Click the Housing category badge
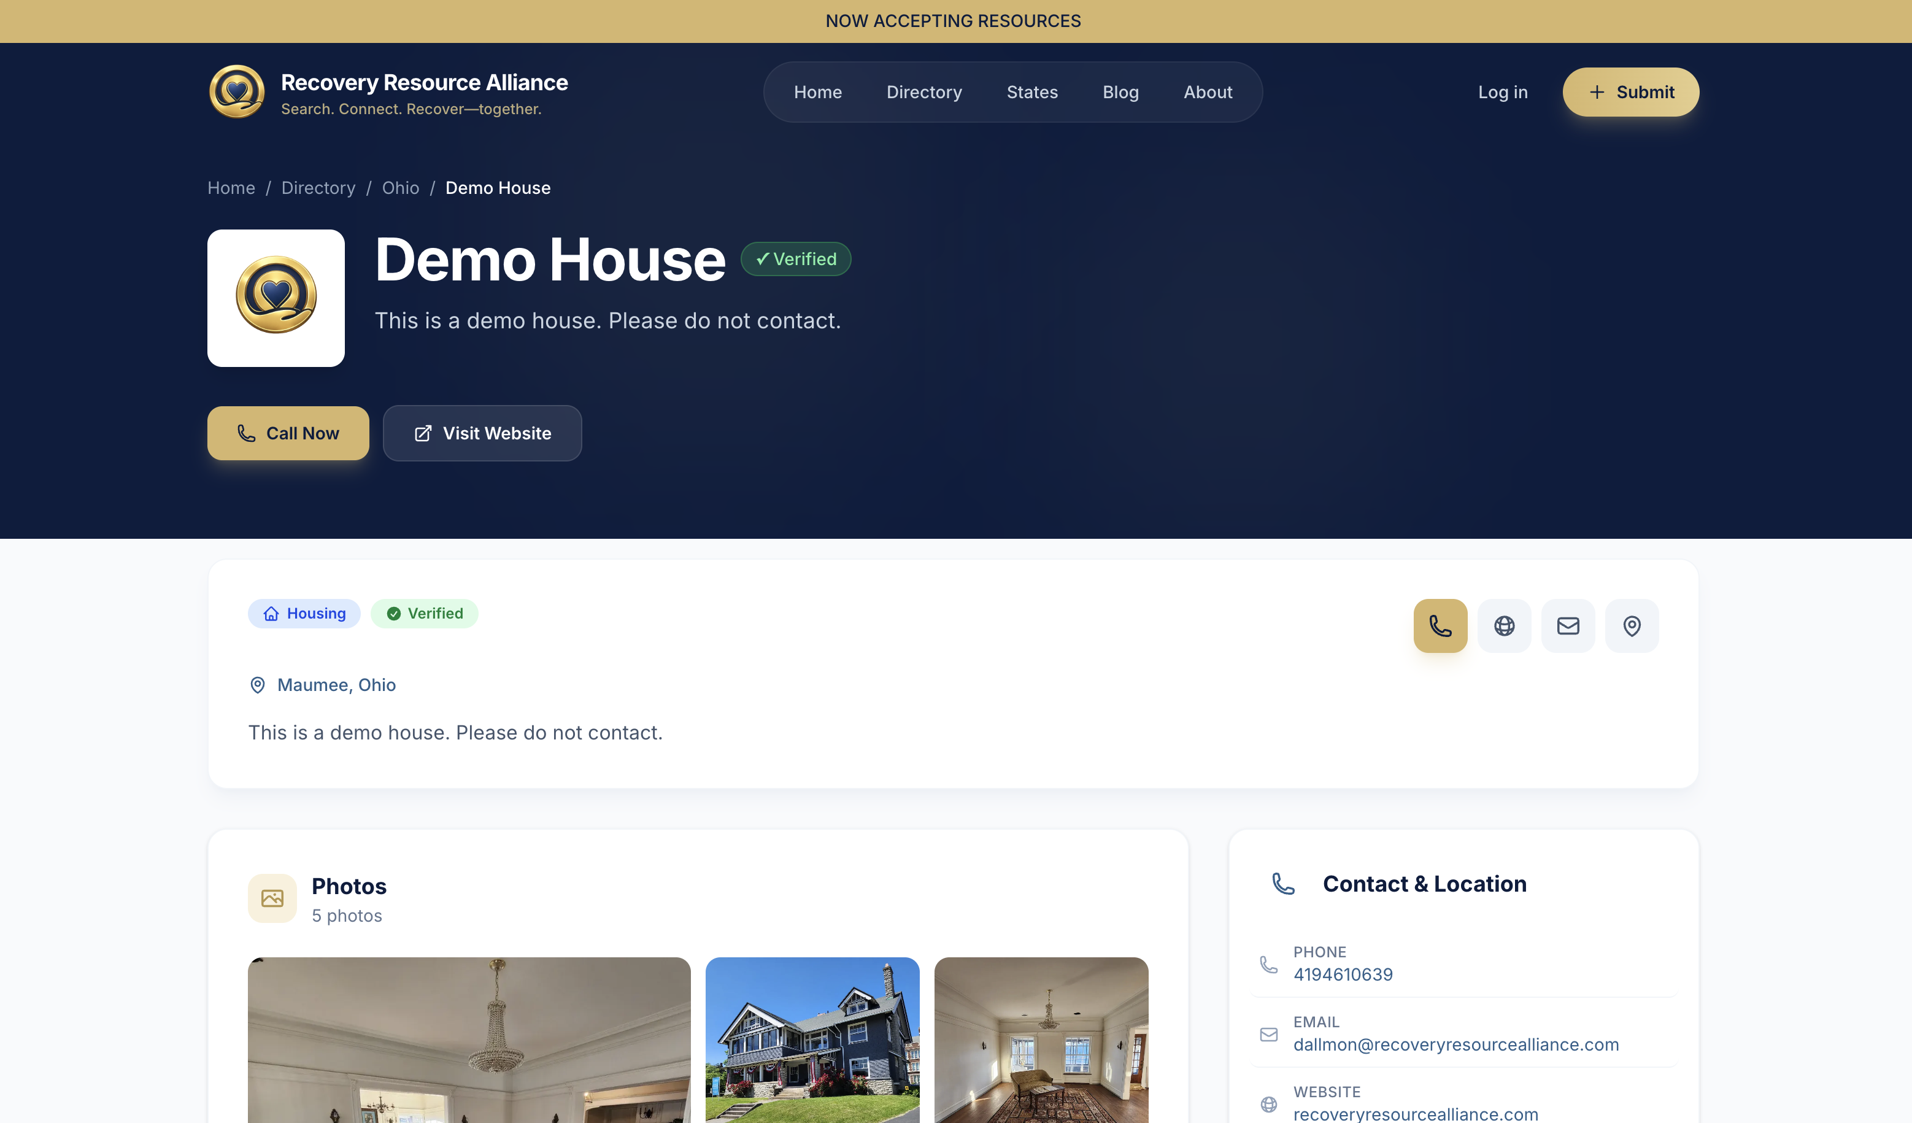The width and height of the screenshot is (1912, 1123). (x=304, y=613)
